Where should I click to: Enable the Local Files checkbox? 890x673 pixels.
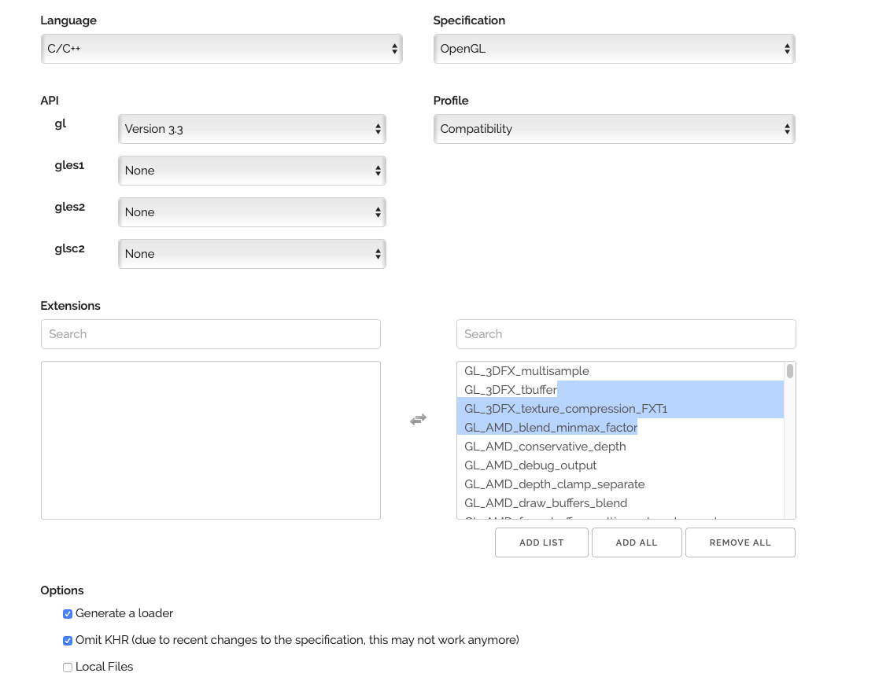[x=68, y=667]
